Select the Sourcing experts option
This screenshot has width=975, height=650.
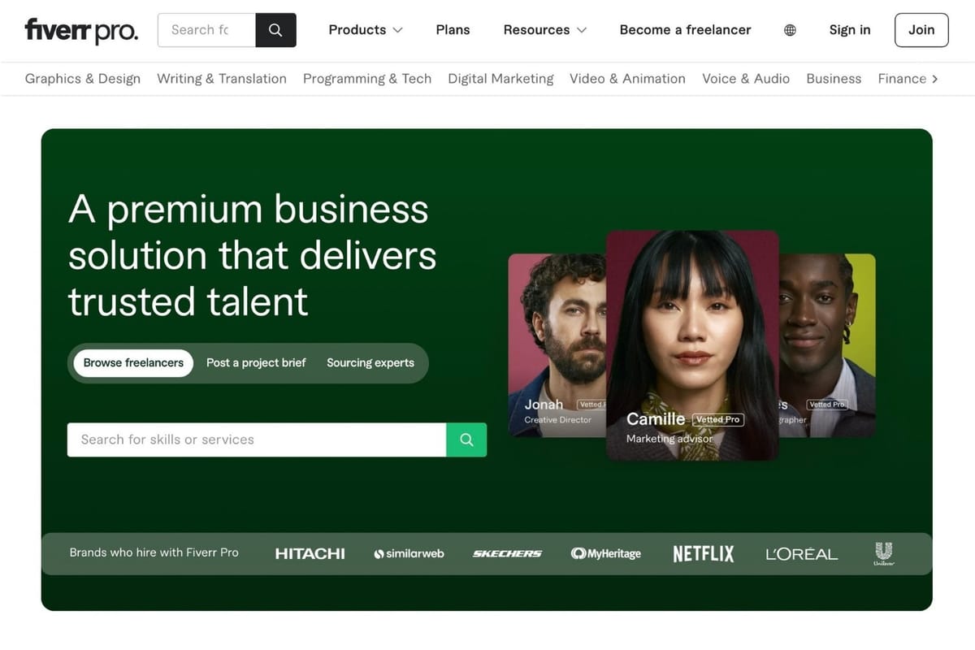[x=370, y=363]
